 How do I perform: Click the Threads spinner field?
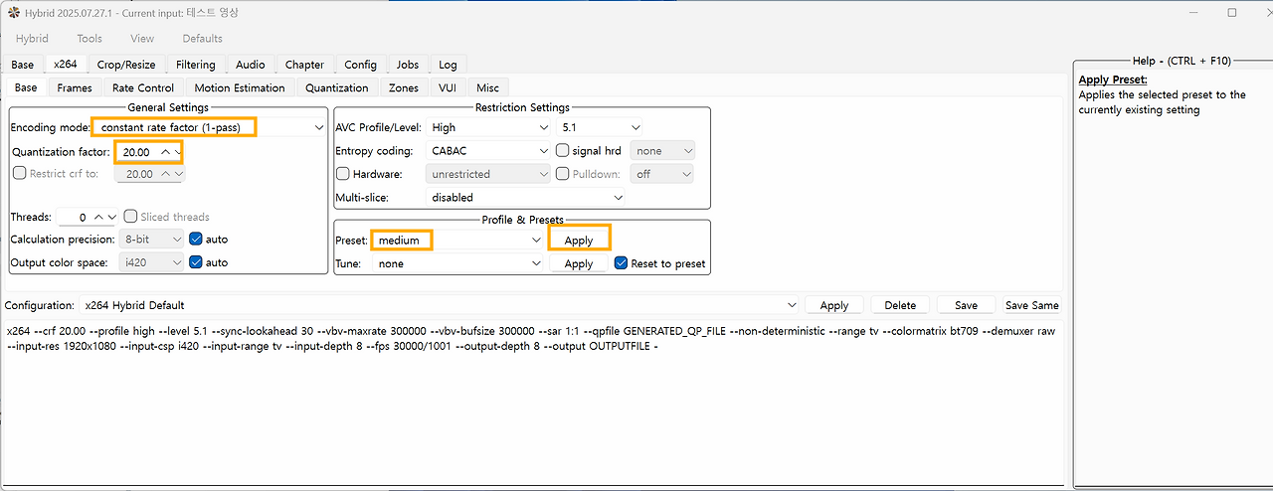point(88,217)
